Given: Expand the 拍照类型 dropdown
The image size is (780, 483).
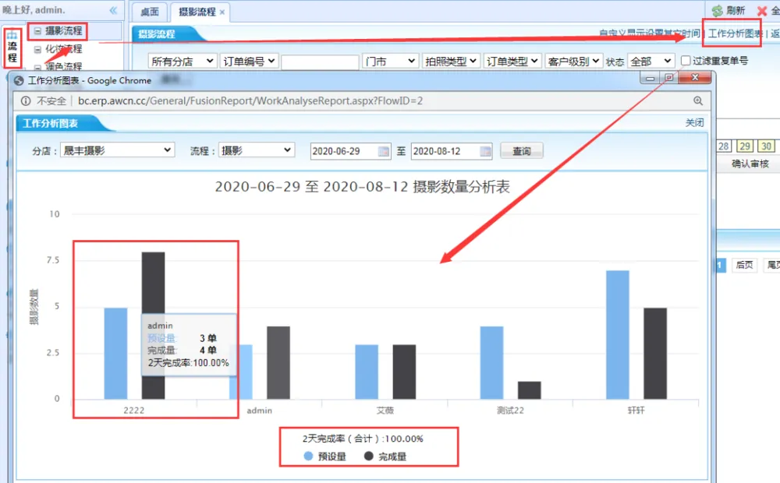Looking at the screenshot, I should coord(450,61).
